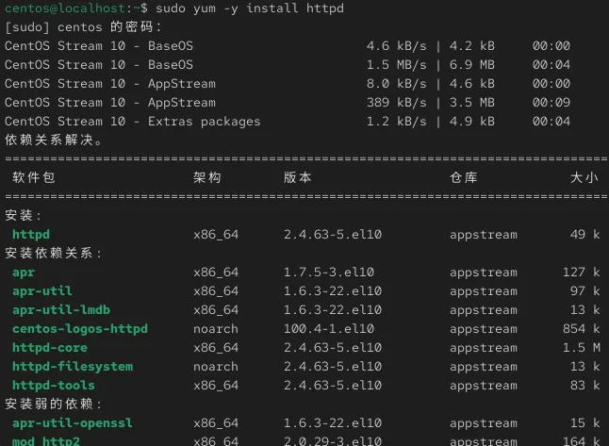
Task: Click the '软件包' column header
Action: click(x=33, y=177)
